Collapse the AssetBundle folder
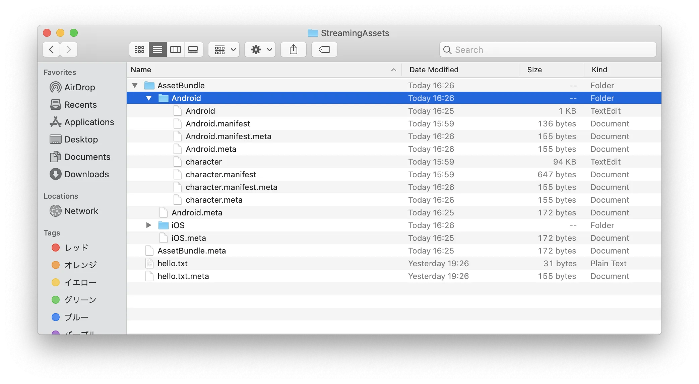 tap(135, 85)
